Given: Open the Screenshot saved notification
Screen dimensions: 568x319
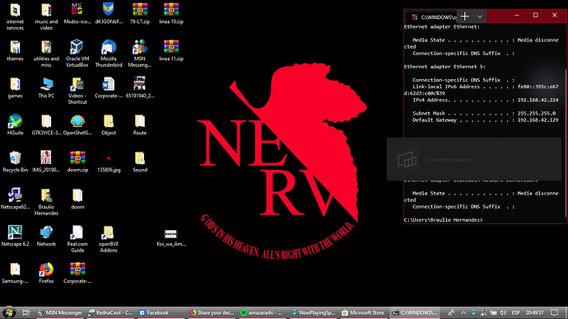Looking at the screenshot, I should point(474,159).
